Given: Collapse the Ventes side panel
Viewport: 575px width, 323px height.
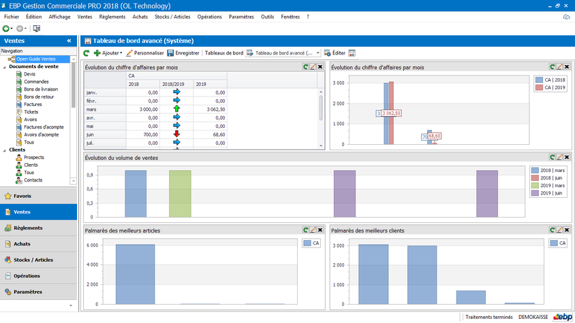Looking at the screenshot, I should point(69,41).
